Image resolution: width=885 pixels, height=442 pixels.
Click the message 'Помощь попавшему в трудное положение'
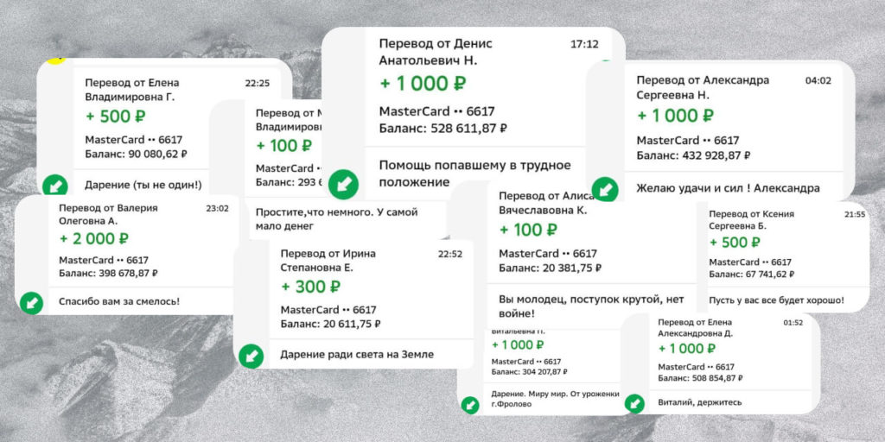[477, 174]
